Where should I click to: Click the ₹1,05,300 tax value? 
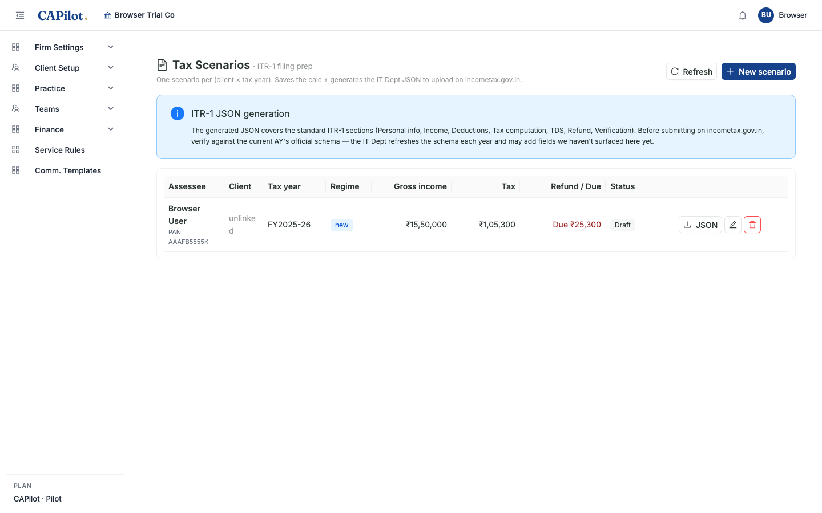[x=497, y=225]
